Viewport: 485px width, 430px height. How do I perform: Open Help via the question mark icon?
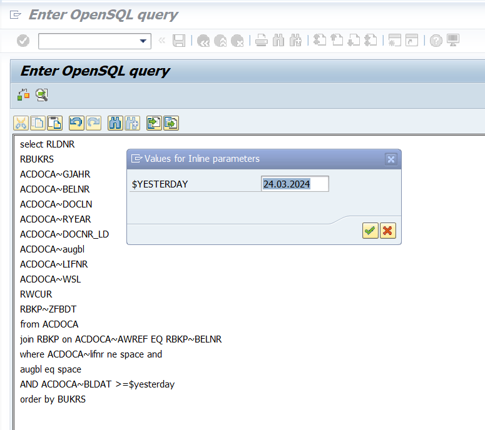click(x=436, y=41)
